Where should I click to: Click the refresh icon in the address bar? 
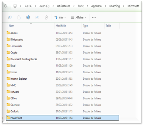pyautogui.click(x=5, y=6)
